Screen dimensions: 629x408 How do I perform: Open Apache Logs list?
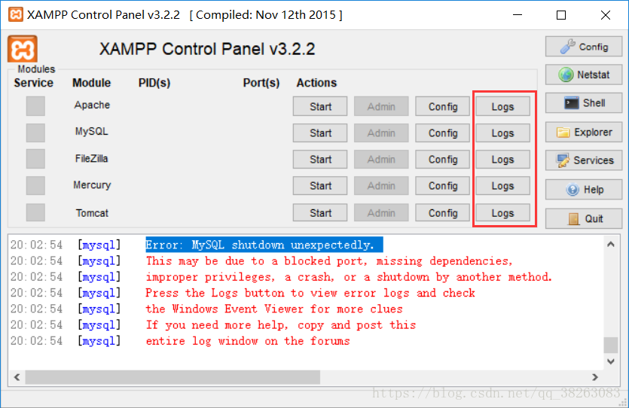502,106
